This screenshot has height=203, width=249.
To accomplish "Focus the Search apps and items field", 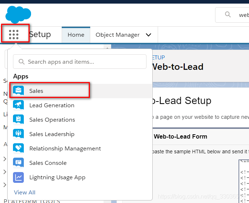I will (x=80, y=62).
